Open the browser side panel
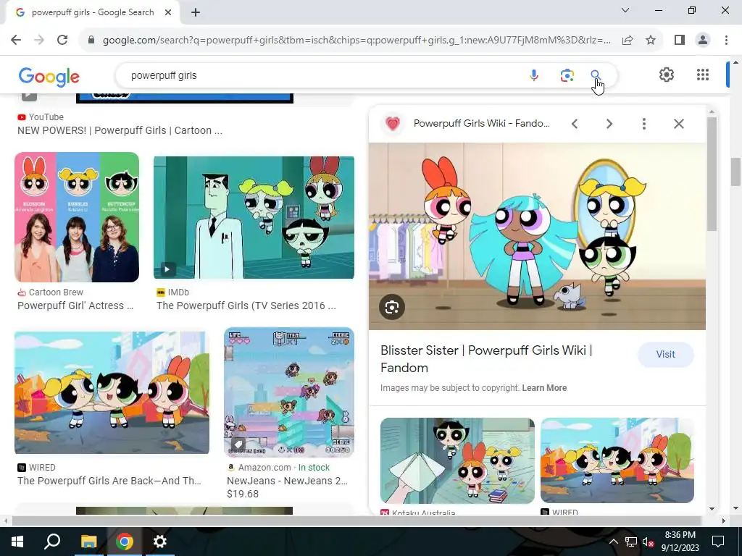This screenshot has height=556, width=742. click(680, 41)
